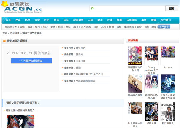Click the 懸疑漫畫 breadcrumb link
Viewport: 180px width, 128px height.
15,33
